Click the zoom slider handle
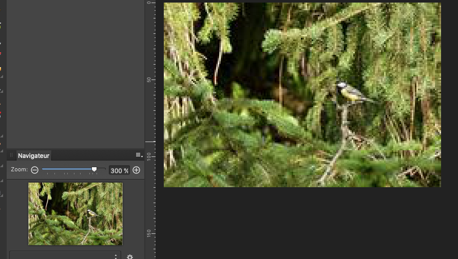 (94, 169)
